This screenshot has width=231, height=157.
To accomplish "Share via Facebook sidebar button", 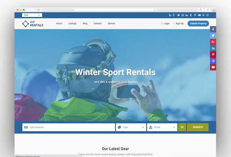I will coord(213,29).
